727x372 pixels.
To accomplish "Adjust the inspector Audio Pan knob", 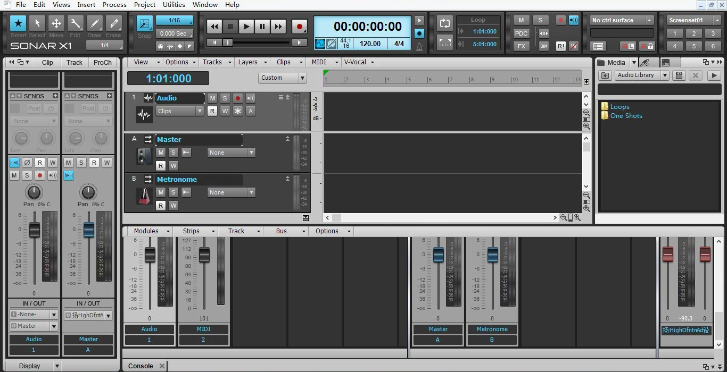I will coord(34,192).
